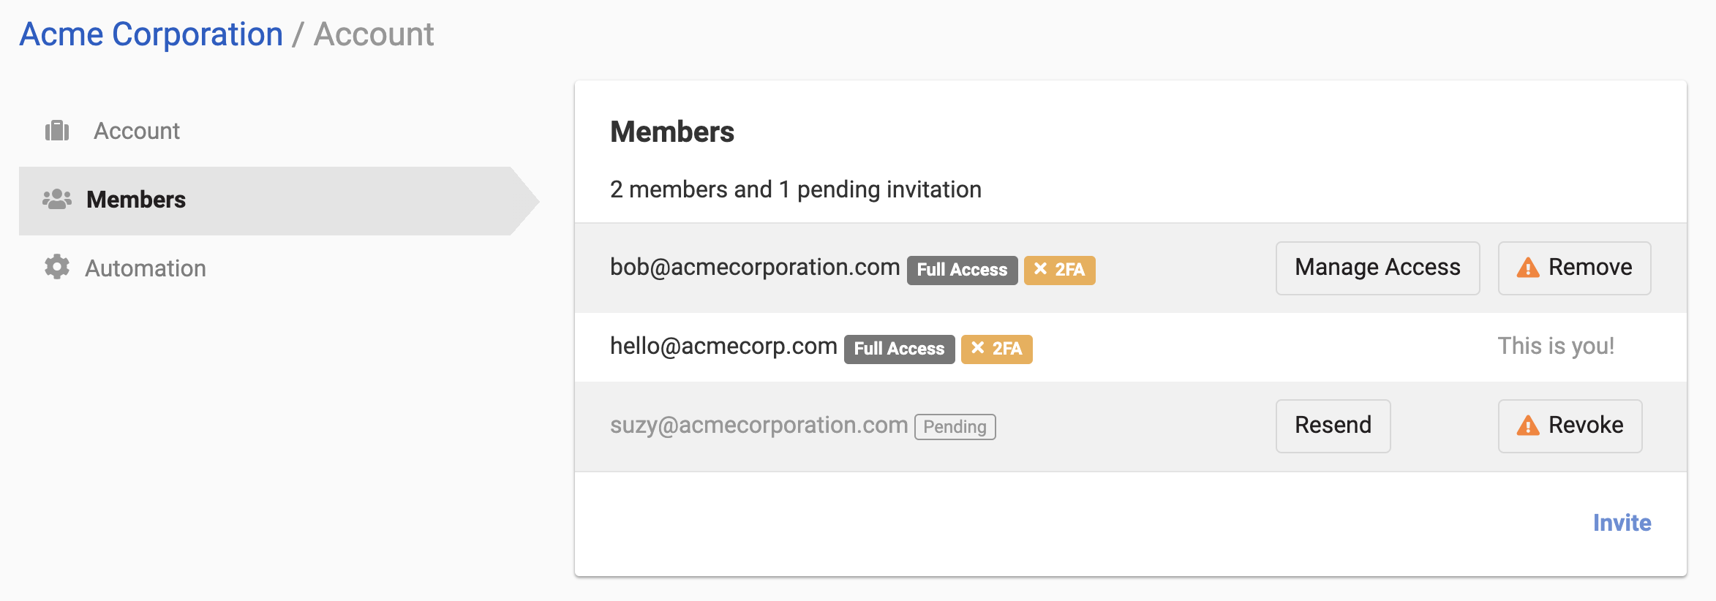Viewport: 1716px width, 601px height.
Task: Go to the Automation sidebar section
Action: [145, 268]
